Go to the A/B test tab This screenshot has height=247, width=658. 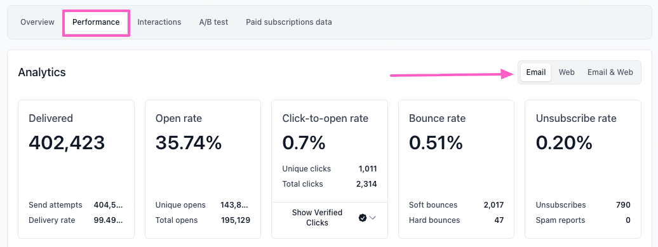[213, 22]
